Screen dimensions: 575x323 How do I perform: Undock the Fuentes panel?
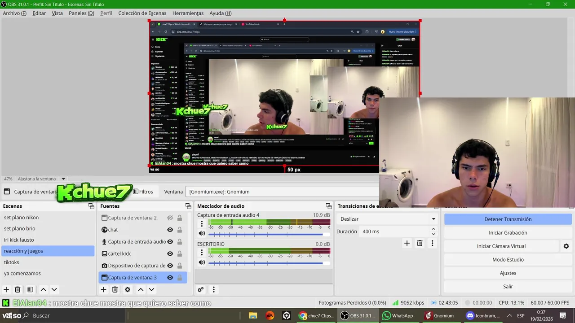coord(188,206)
